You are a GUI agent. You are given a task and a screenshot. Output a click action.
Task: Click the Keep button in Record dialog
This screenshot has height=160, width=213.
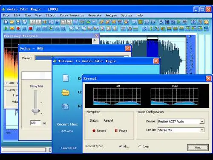click(198, 148)
